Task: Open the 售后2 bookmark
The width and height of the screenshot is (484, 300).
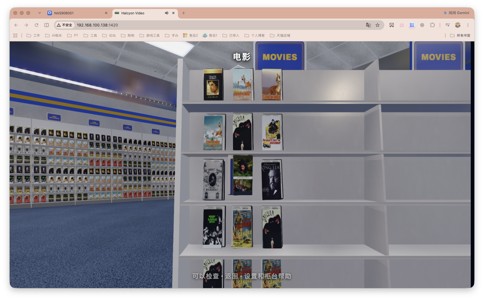Action: pyautogui.click(x=191, y=35)
